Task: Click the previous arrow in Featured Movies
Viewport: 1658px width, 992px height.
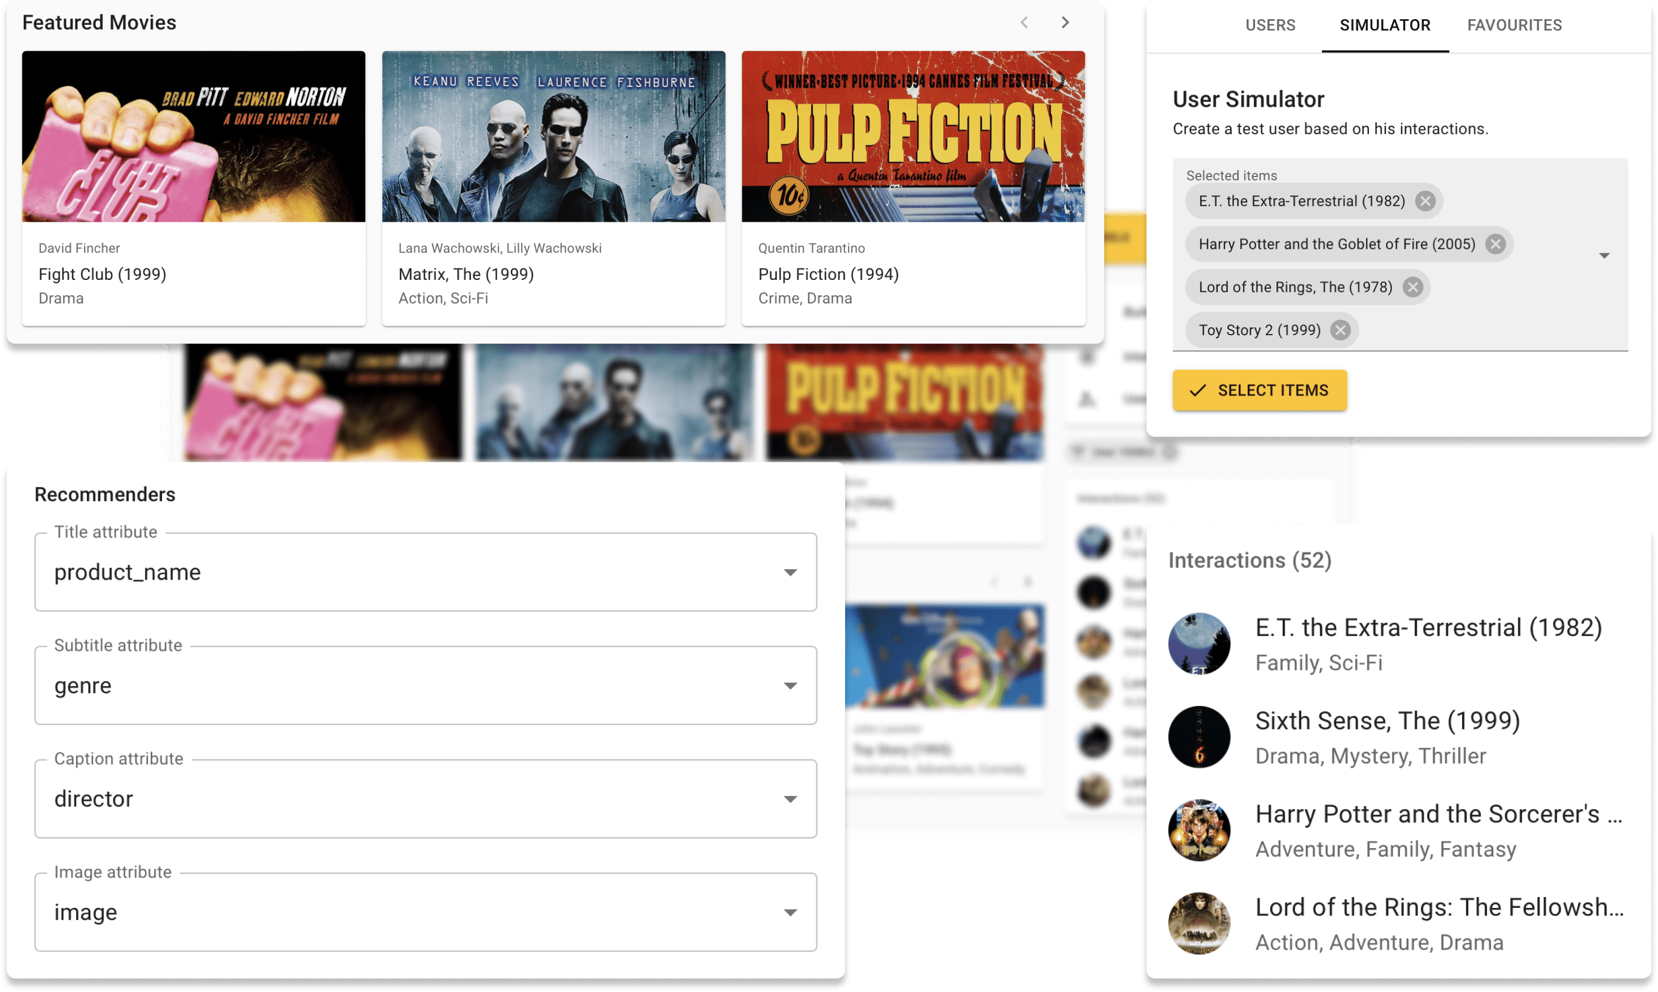Action: click(x=1024, y=23)
